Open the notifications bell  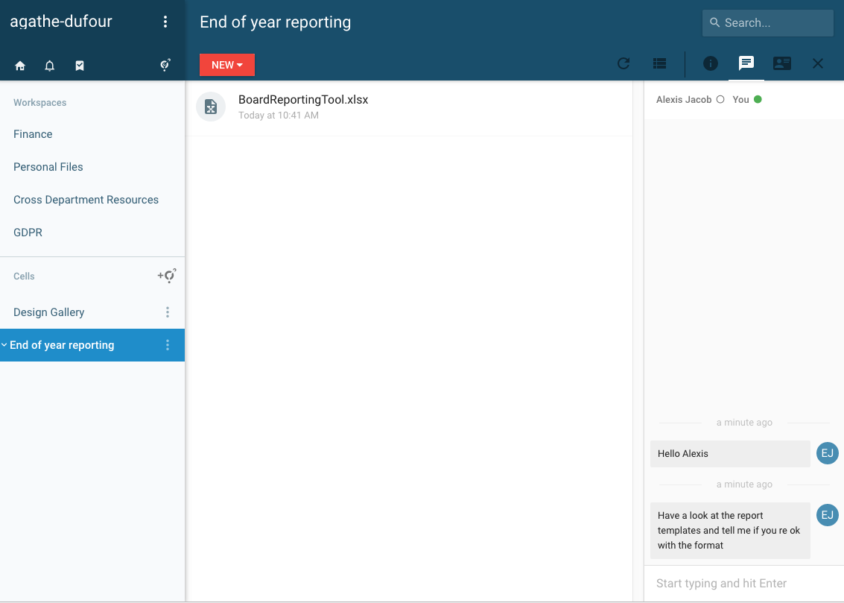click(49, 66)
